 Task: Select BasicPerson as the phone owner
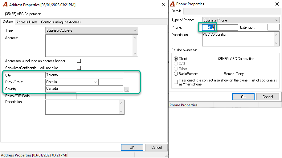point(176,74)
